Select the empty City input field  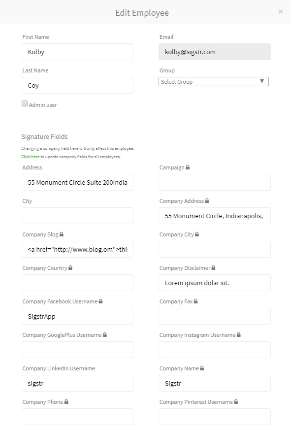pos(77,216)
